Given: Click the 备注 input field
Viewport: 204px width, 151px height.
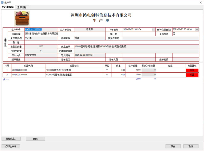Looking at the screenshot, I should 76,42.
